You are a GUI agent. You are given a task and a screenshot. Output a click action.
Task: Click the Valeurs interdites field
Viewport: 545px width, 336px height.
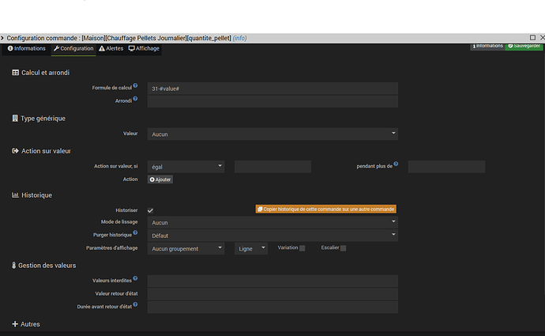(272, 281)
